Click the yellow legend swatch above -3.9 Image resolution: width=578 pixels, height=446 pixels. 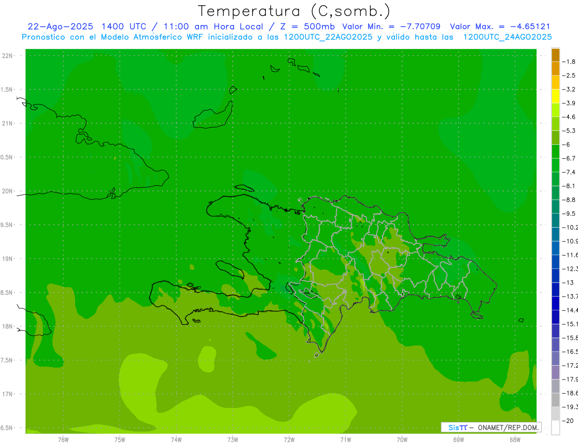point(555,96)
